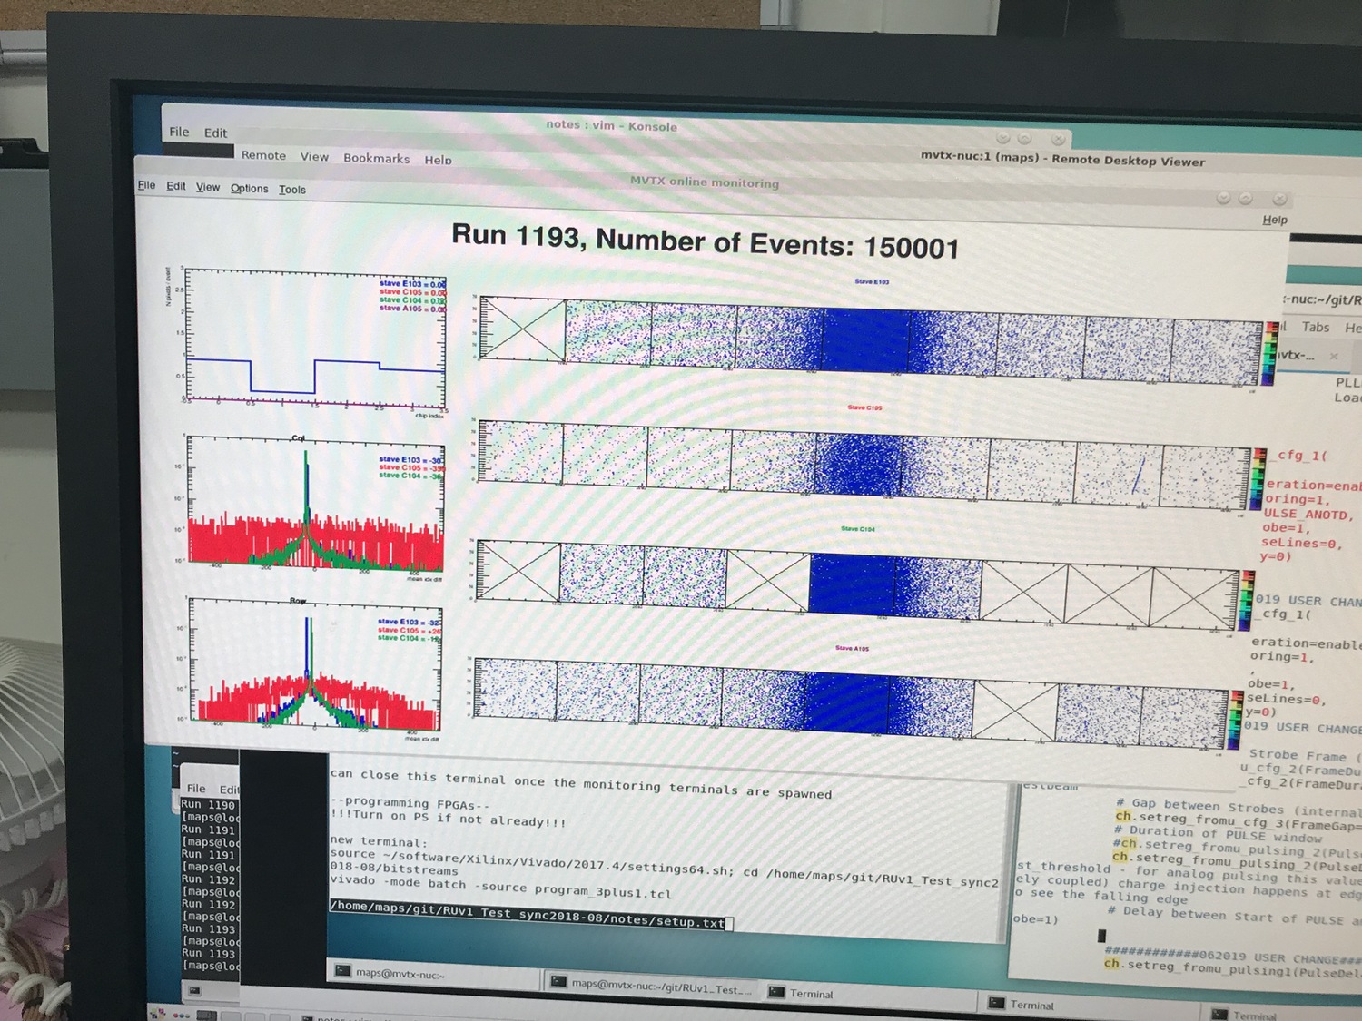Click the 'Run 1190' line in left terminal
Viewport: 1362px width, 1021px height.
[x=208, y=805]
